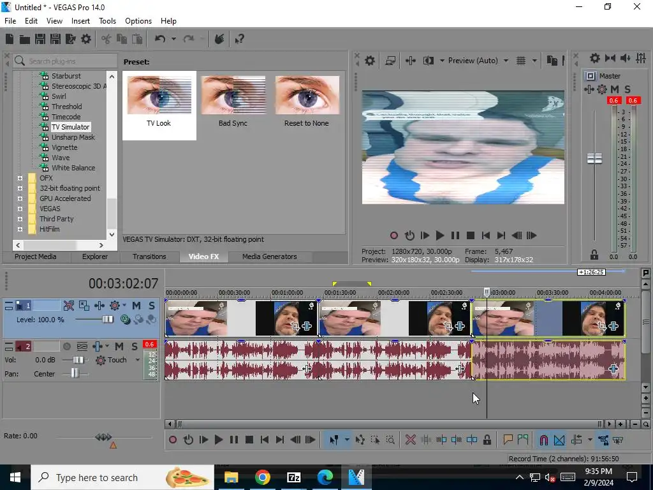Click the preview Play button

(440, 235)
